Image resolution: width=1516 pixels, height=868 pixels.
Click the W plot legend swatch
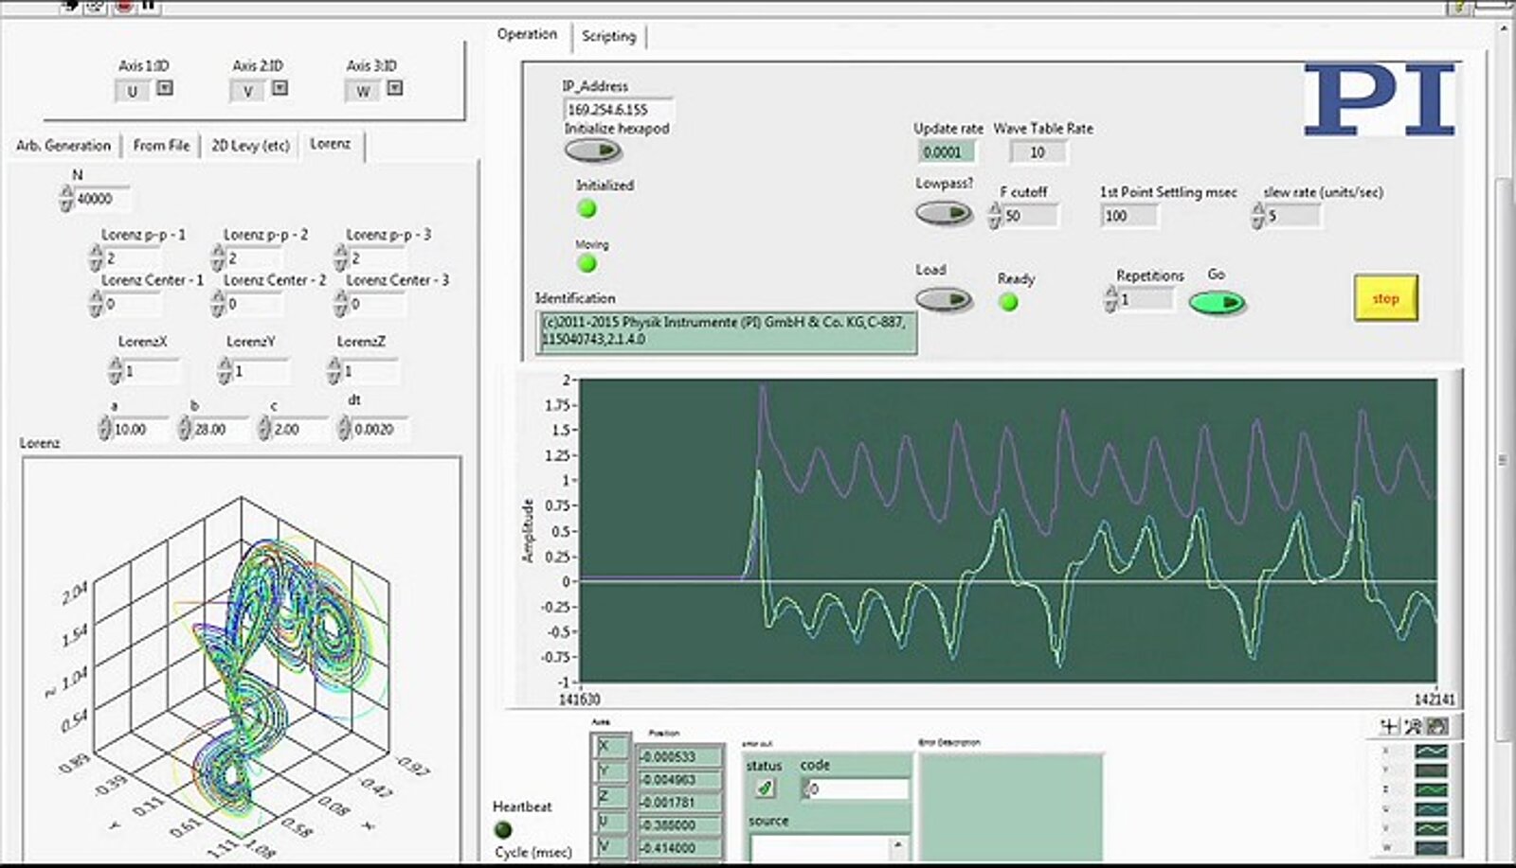(1431, 847)
